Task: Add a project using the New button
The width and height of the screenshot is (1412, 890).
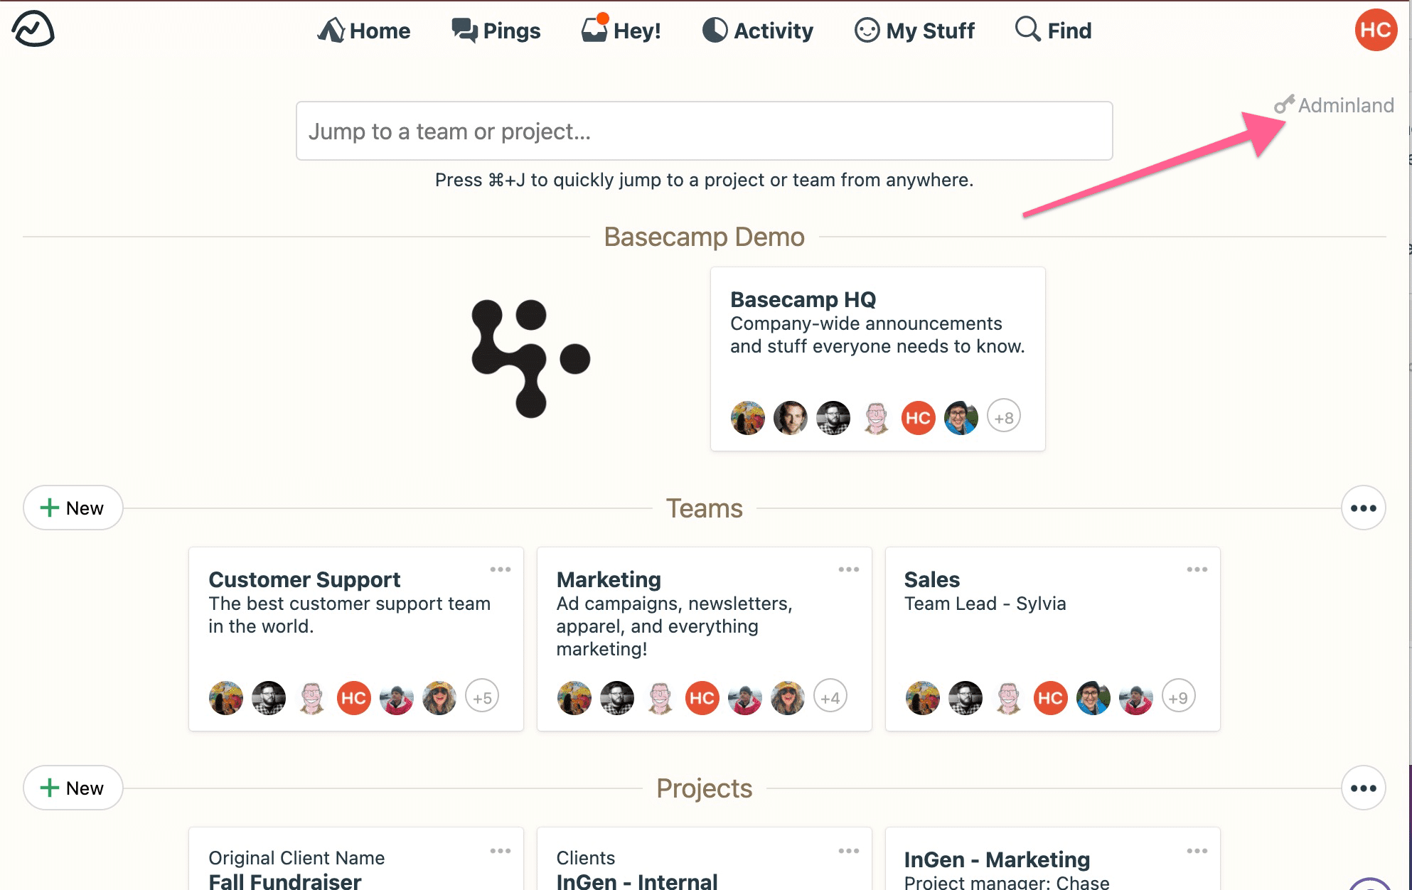Action: [x=72, y=788]
